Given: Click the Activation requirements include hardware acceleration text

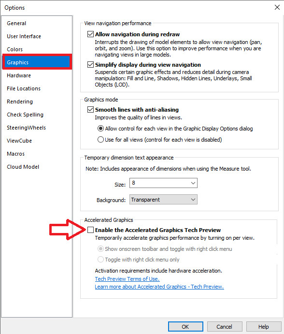Looking at the screenshot, I should pyautogui.click(x=158, y=271).
